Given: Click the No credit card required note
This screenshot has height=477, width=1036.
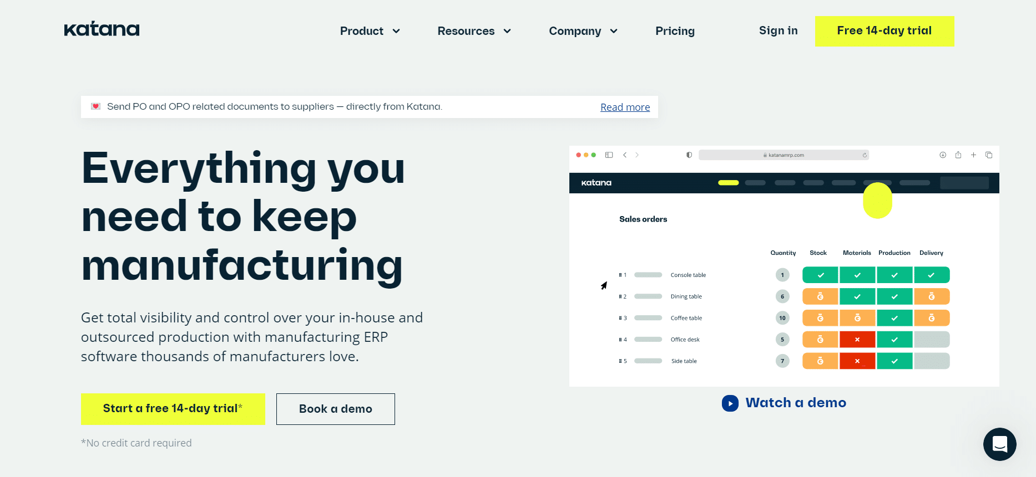Looking at the screenshot, I should pyautogui.click(x=137, y=443).
